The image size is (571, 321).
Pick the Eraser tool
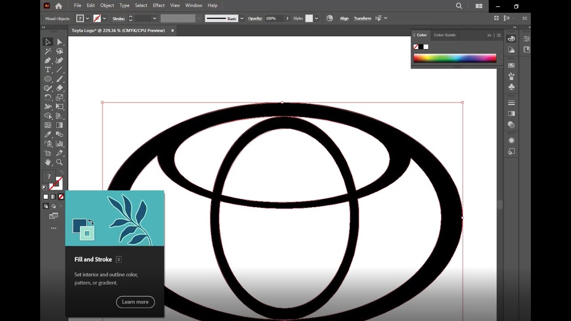point(59,88)
